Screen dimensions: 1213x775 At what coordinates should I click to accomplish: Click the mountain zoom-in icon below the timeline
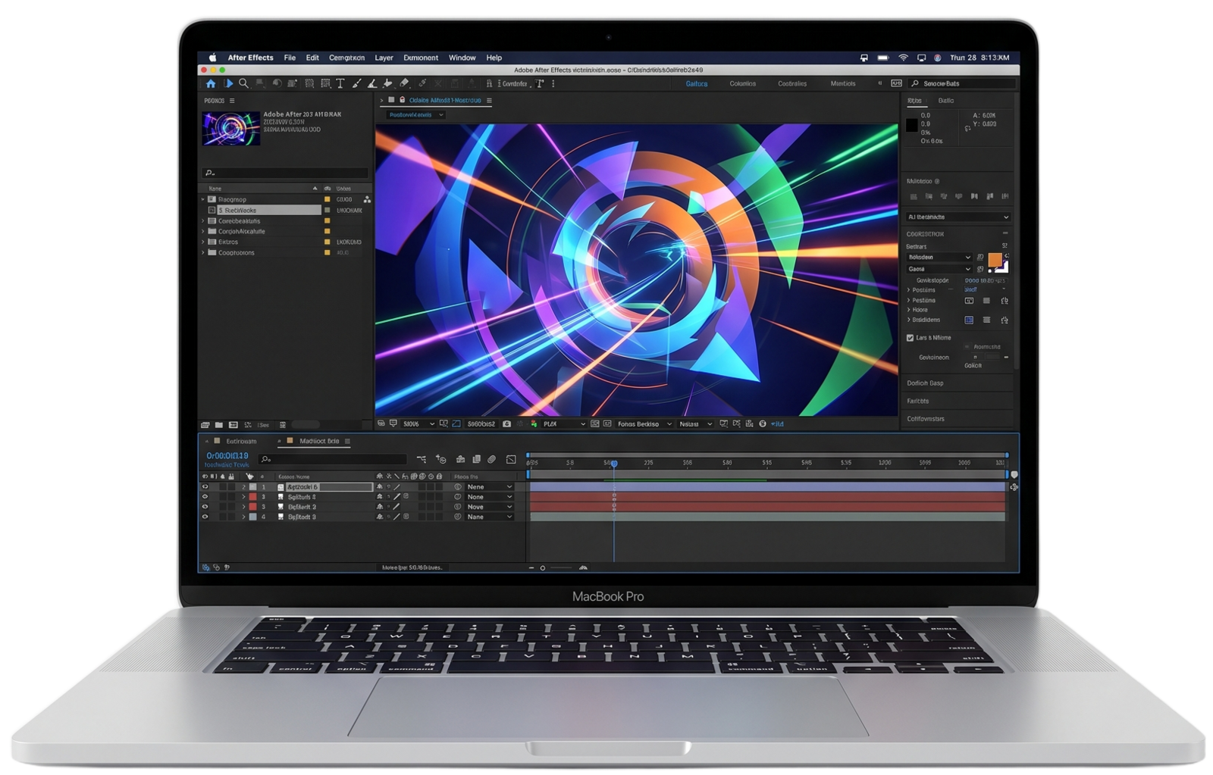pyautogui.click(x=583, y=567)
